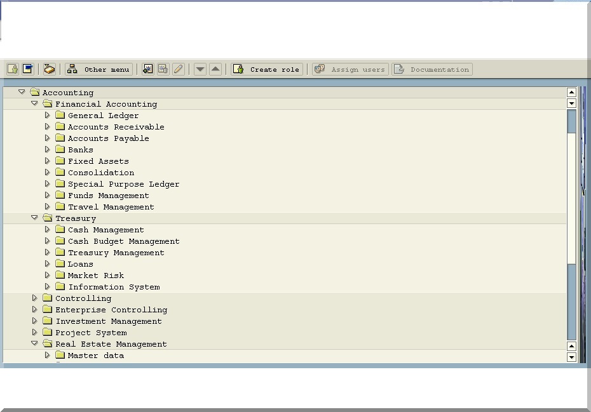The height and width of the screenshot is (412, 591).
Task: Select the General Ledger label
Action: (x=104, y=116)
